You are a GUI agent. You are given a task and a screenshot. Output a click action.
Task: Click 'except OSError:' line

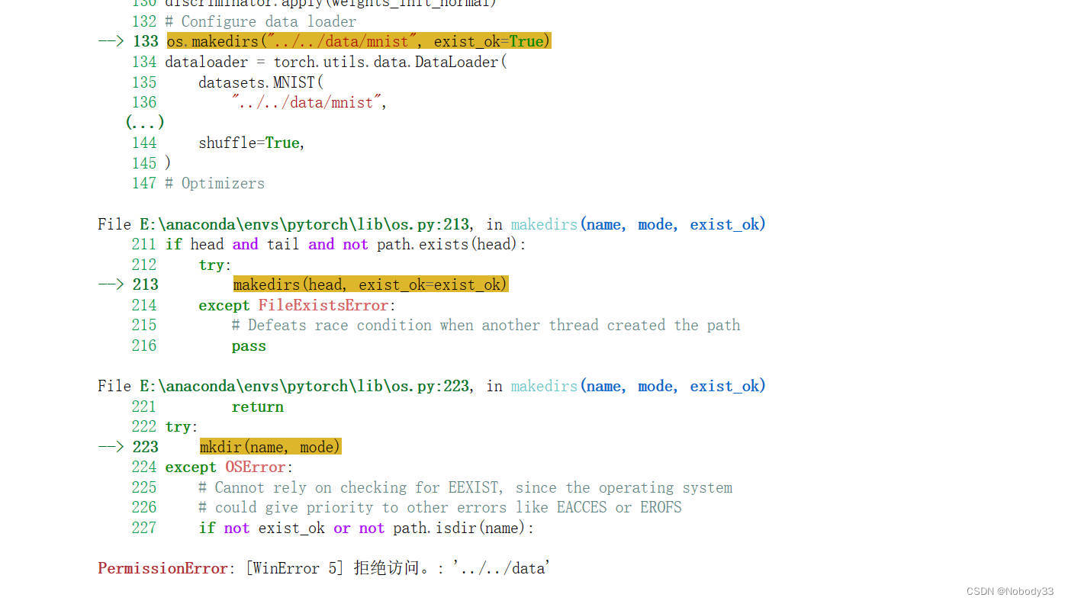point(229,467)
